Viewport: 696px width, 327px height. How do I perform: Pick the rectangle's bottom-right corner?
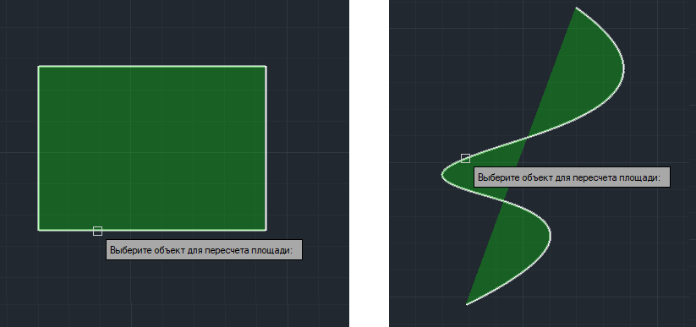point(266,230)
